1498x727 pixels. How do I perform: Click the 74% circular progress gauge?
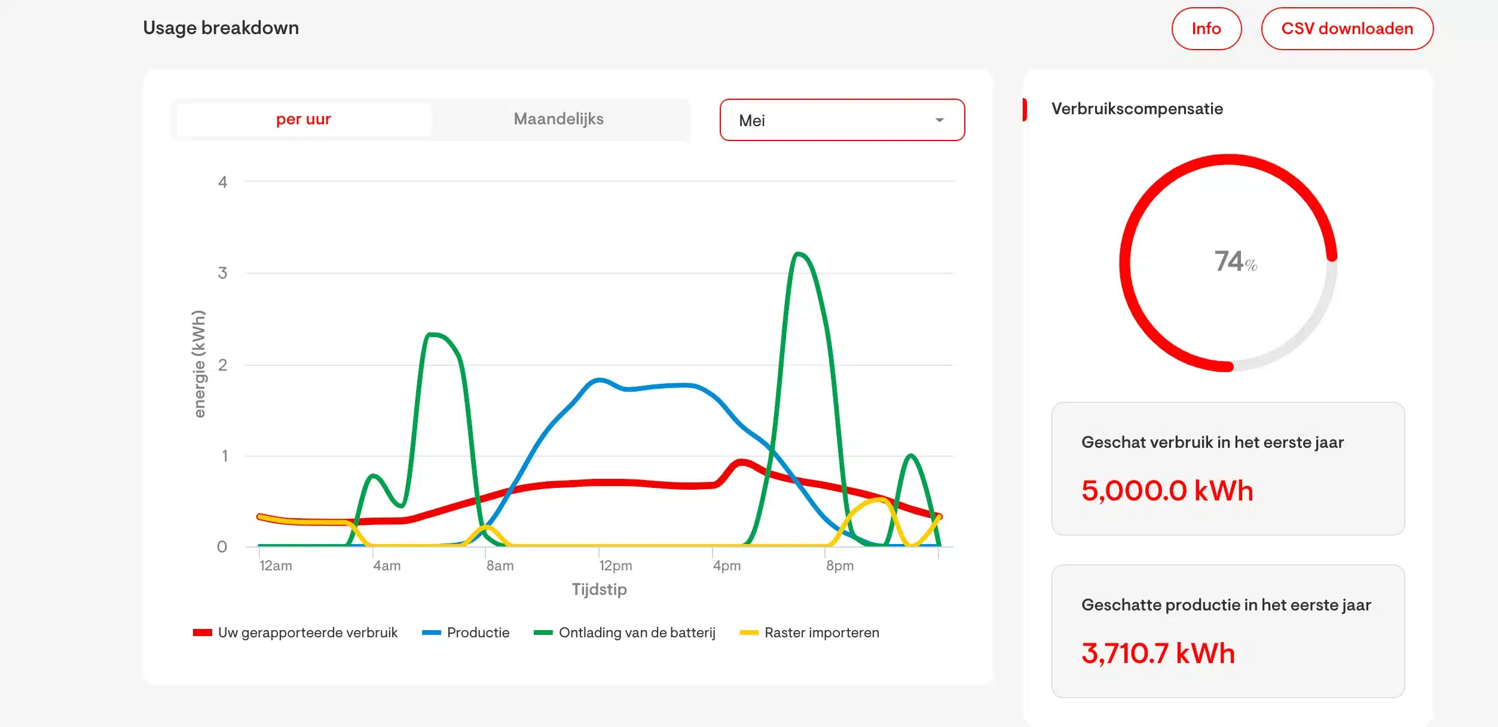click(x=1228, y=262)
